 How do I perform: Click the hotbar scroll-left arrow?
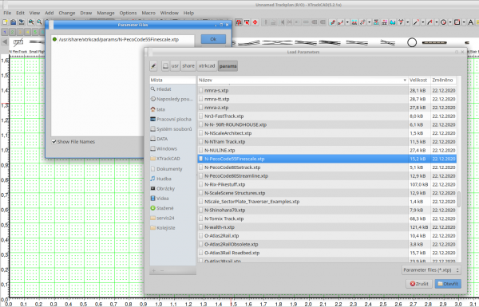[5, 41]
